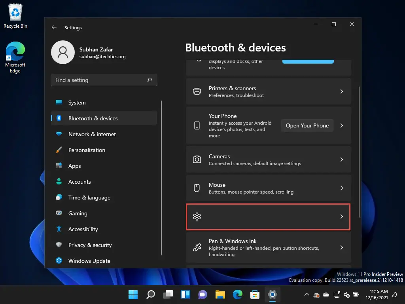The width and height of the screenshot is (405, 304).
Task: Click the taskbar clock and date
Action: point(377,294)
